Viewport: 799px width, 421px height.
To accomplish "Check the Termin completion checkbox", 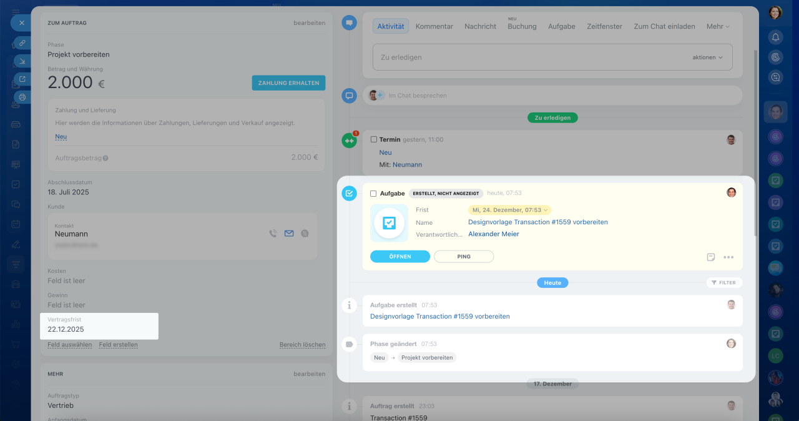I will 374,140.
